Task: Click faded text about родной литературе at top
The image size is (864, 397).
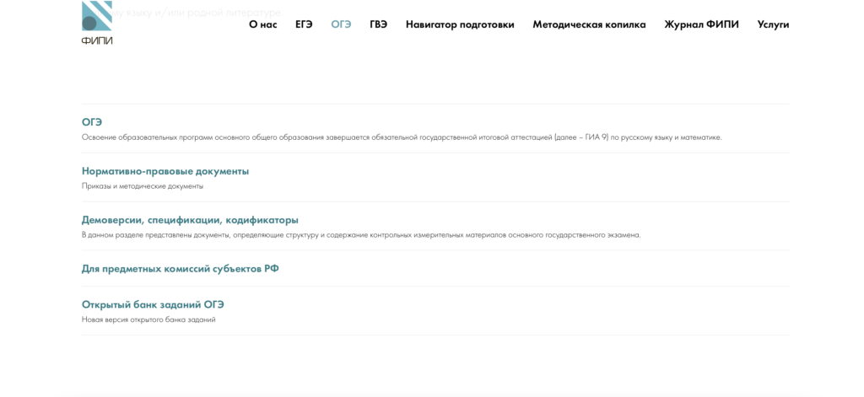Action: 190,12
